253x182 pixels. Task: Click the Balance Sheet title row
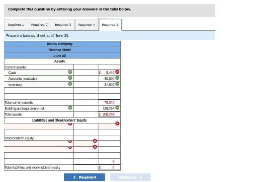[62, 50]
